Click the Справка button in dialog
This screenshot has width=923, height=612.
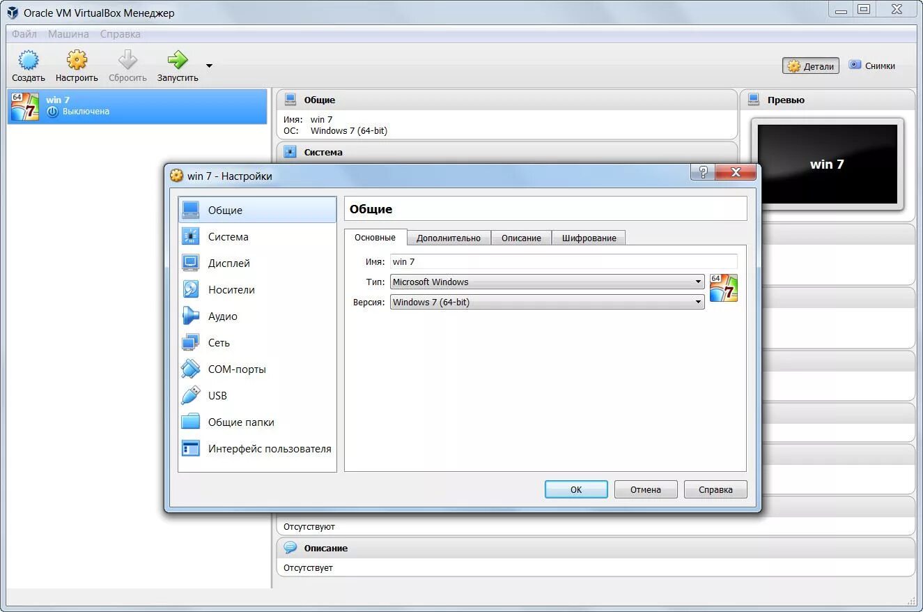715,489
